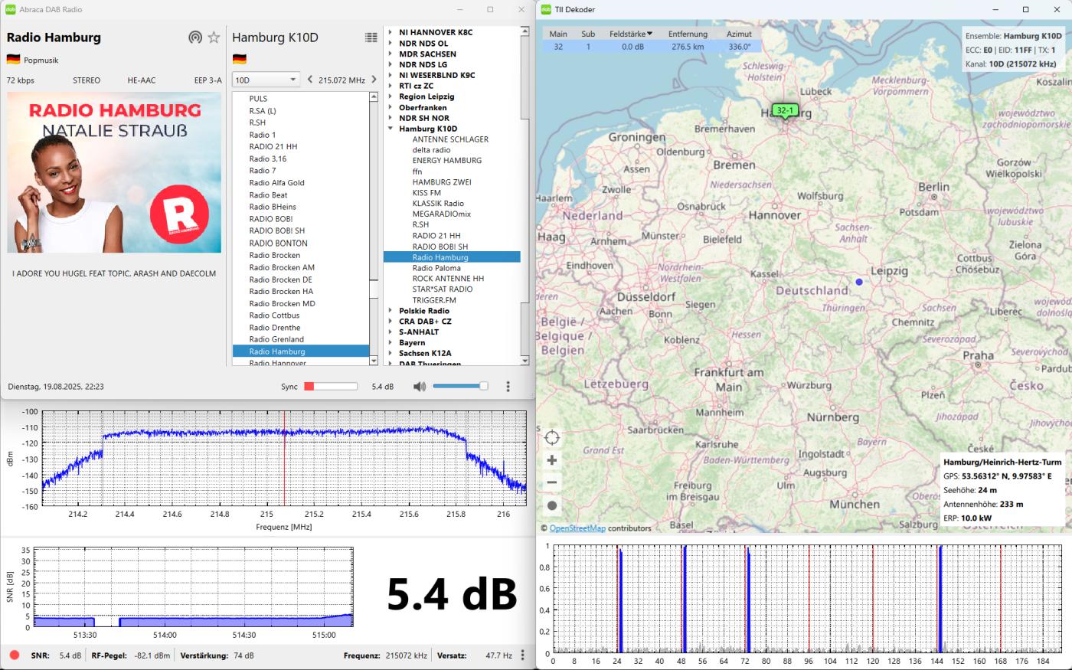This screenshot has height=670, width=1072.
Task: Open the three-dot menu next to volume
Action: coord(508,387)
